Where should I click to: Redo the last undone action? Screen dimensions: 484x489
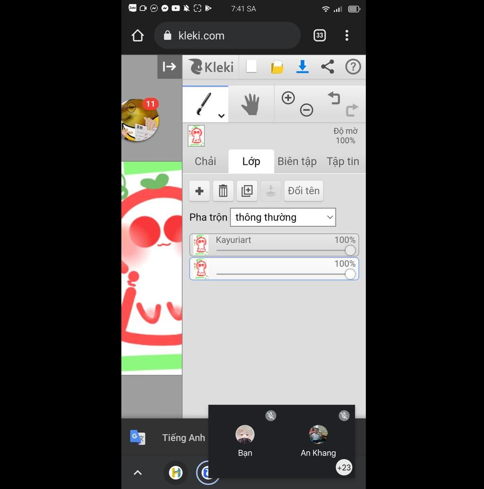point(352,110)
